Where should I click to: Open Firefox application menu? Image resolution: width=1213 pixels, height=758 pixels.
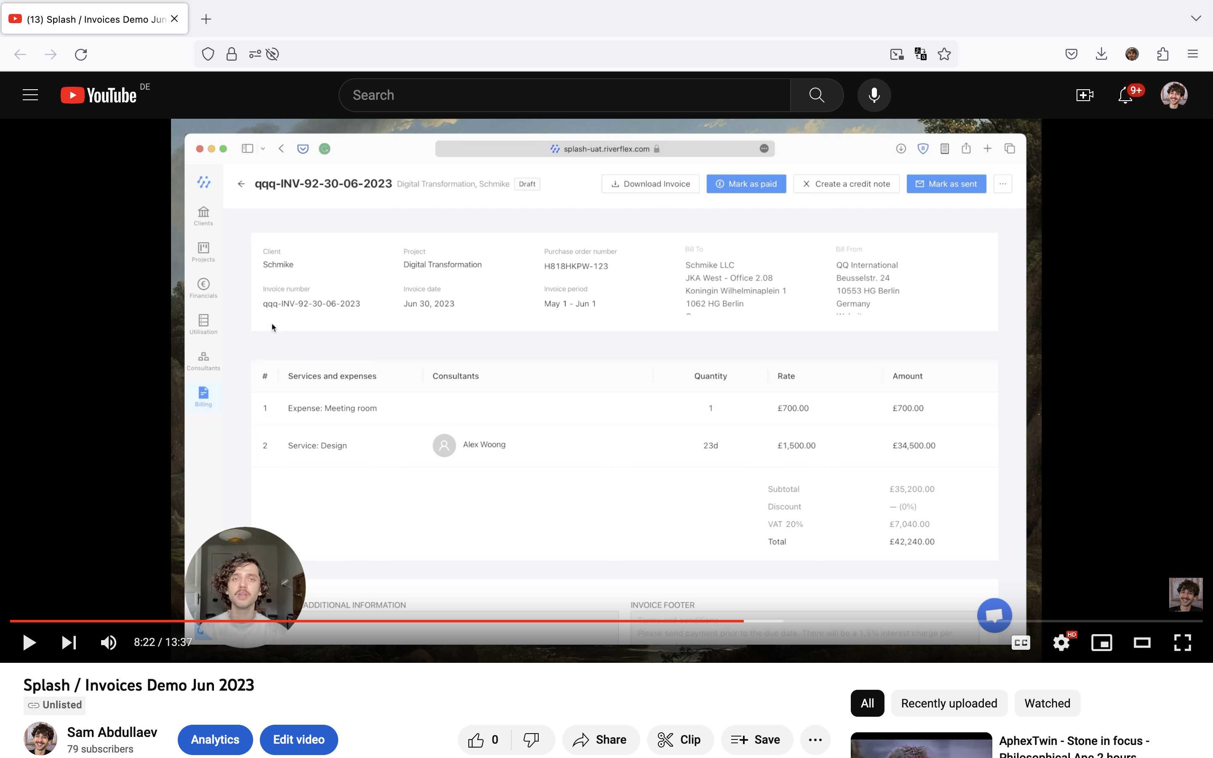click(x=1192, y=53)
